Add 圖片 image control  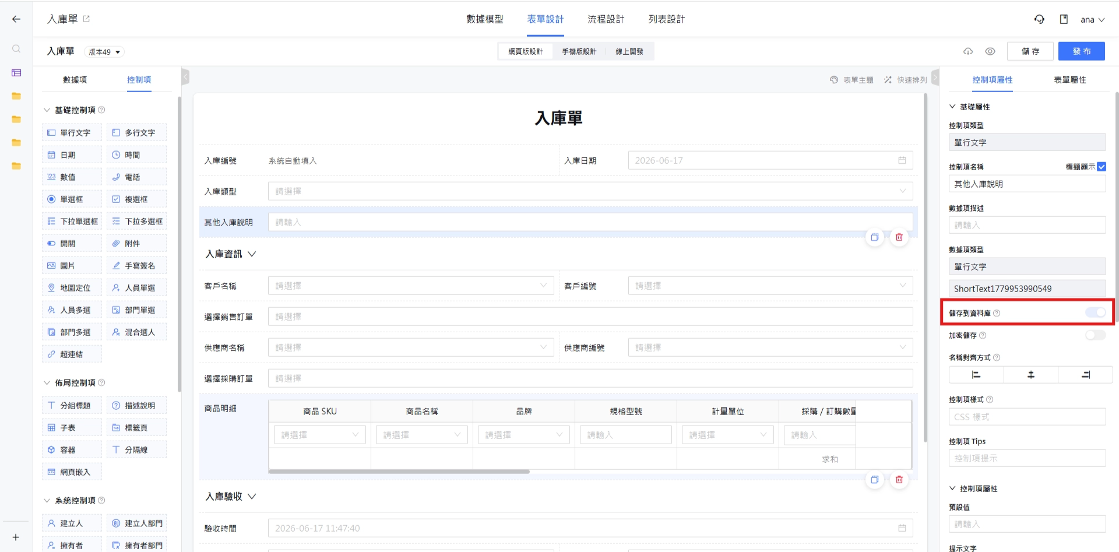[72, 266]
